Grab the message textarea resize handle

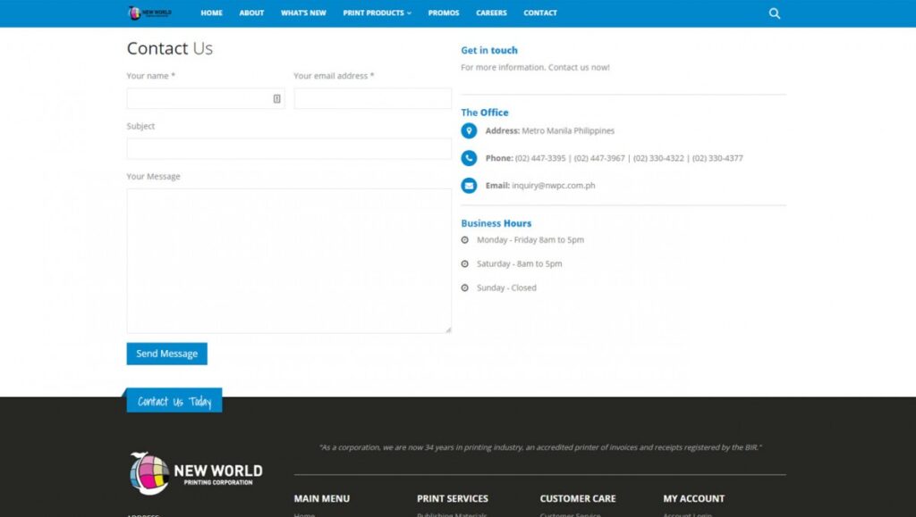[x=448, y=329]
